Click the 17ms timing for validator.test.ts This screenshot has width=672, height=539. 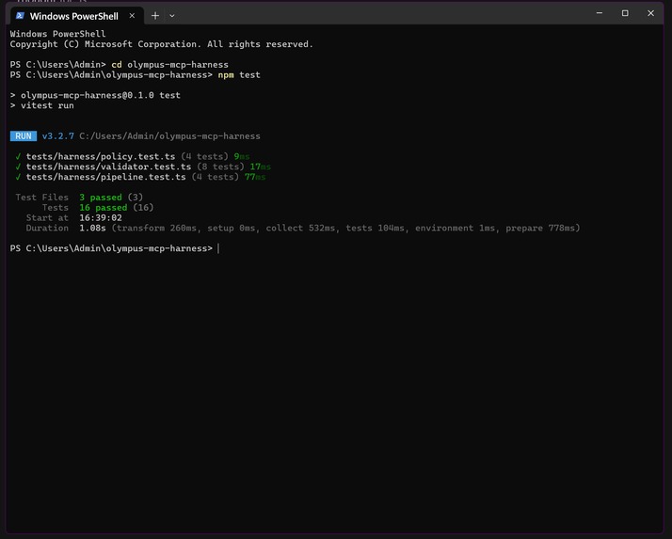coord(261,166)
